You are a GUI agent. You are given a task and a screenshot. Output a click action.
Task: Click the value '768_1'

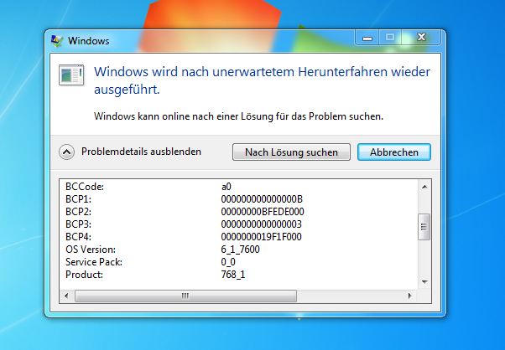tap(233, 275)
